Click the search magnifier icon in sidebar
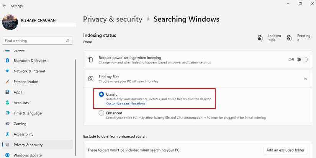The image size is (316, 158). 68,41
